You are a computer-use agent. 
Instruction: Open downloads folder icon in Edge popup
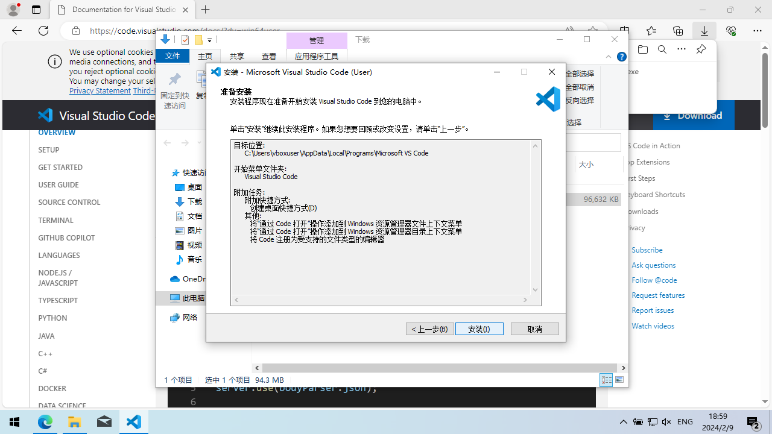[x=643, y=49]
